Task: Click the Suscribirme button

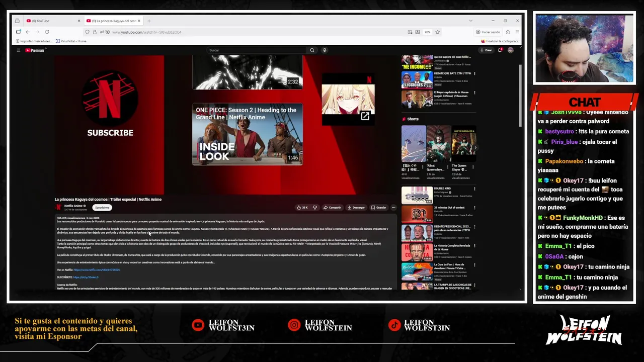Action: (x=102, y=207)
